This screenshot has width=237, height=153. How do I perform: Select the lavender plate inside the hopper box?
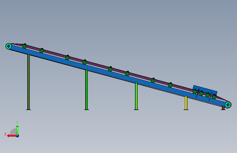211,96
